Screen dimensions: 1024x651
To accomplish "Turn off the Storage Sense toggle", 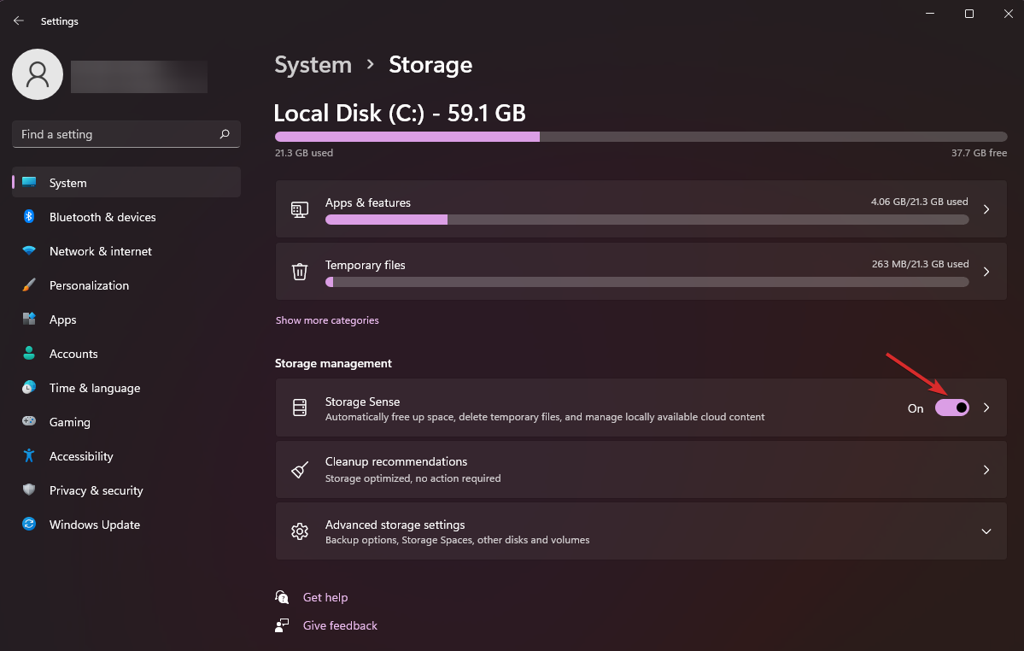I will (952, 408).
